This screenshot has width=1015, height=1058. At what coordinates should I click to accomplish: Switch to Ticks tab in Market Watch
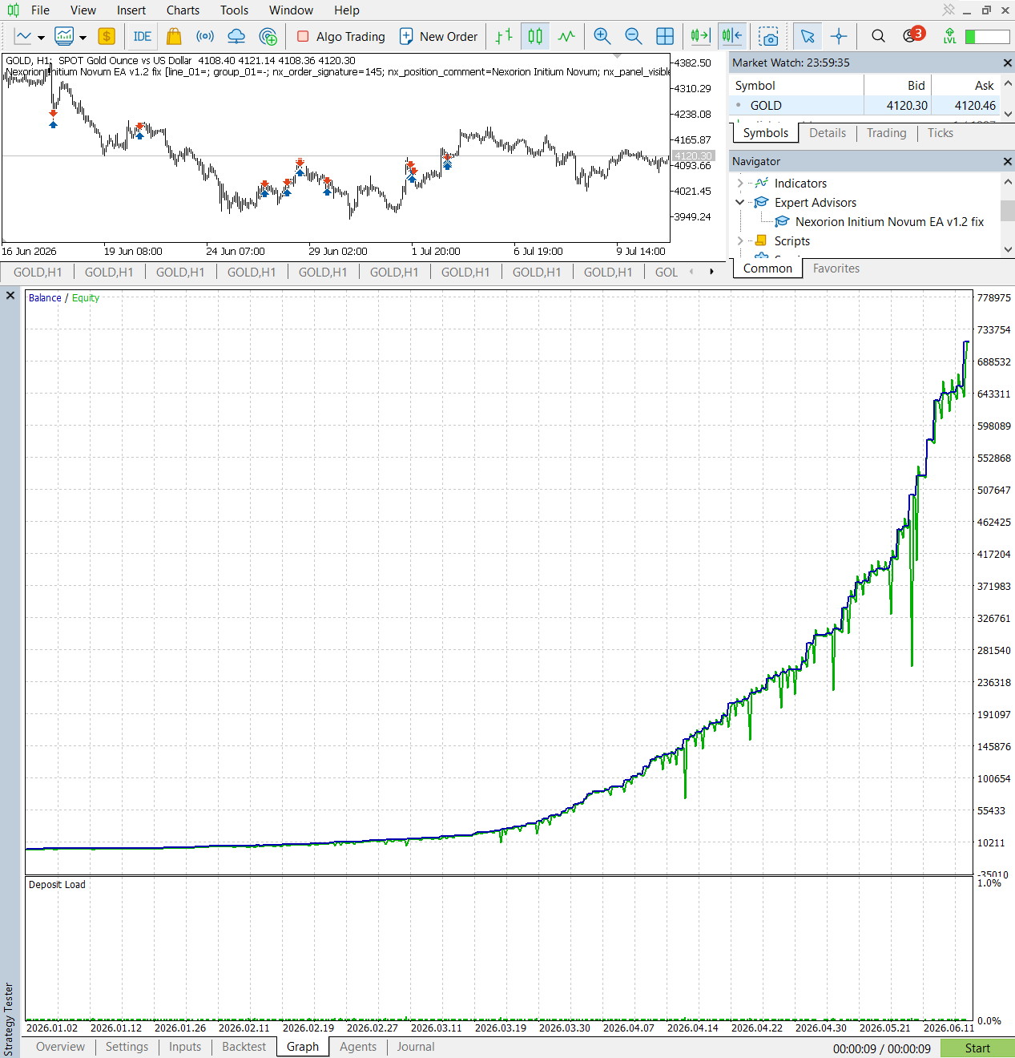click(x=940, y=133)
